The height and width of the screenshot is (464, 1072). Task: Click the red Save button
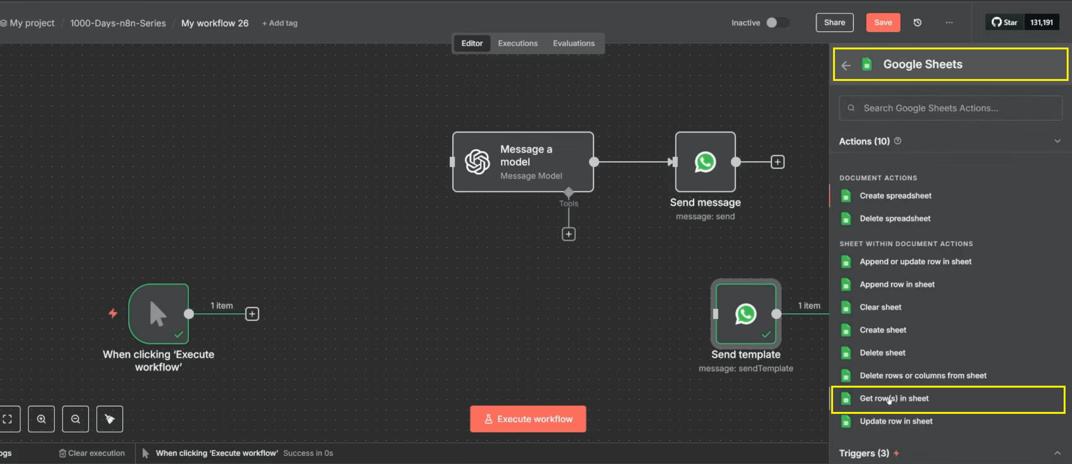click(883, 22)
